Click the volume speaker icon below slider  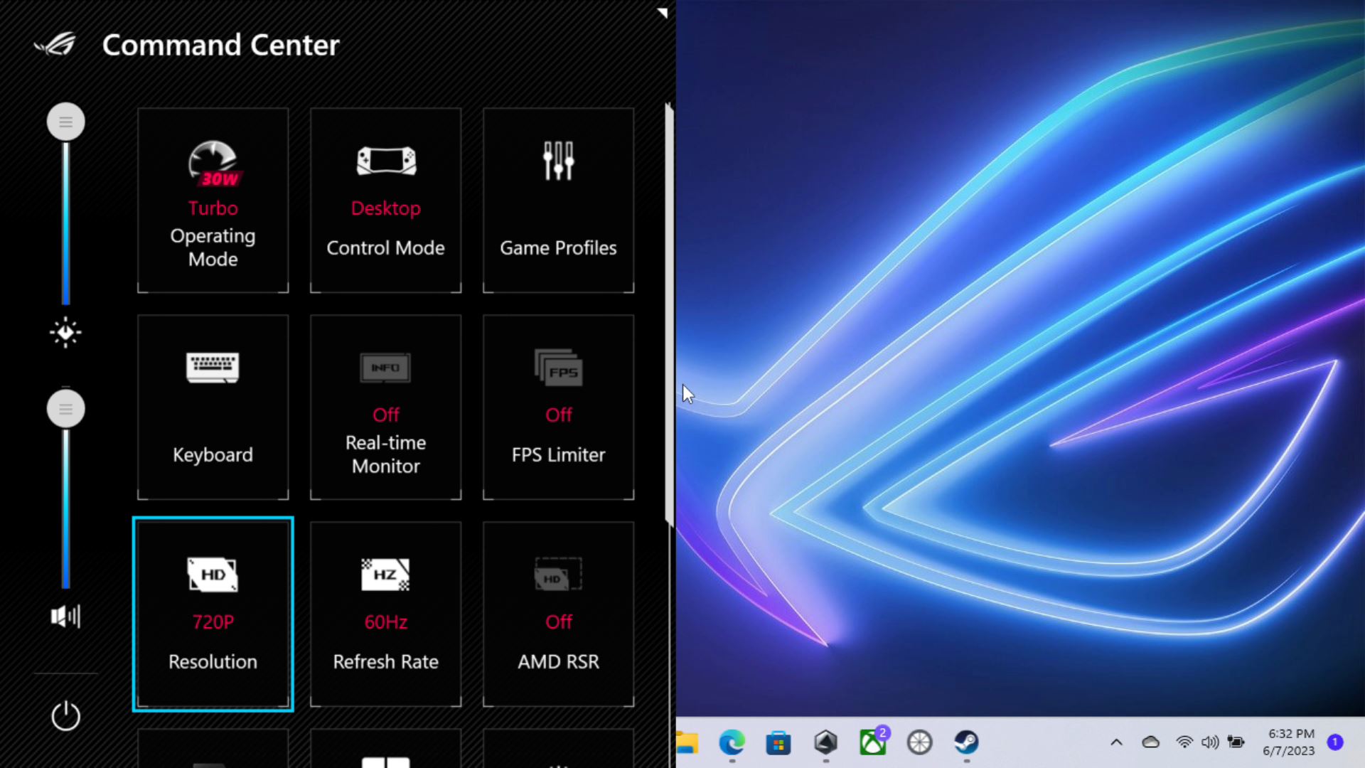(65, 616)
